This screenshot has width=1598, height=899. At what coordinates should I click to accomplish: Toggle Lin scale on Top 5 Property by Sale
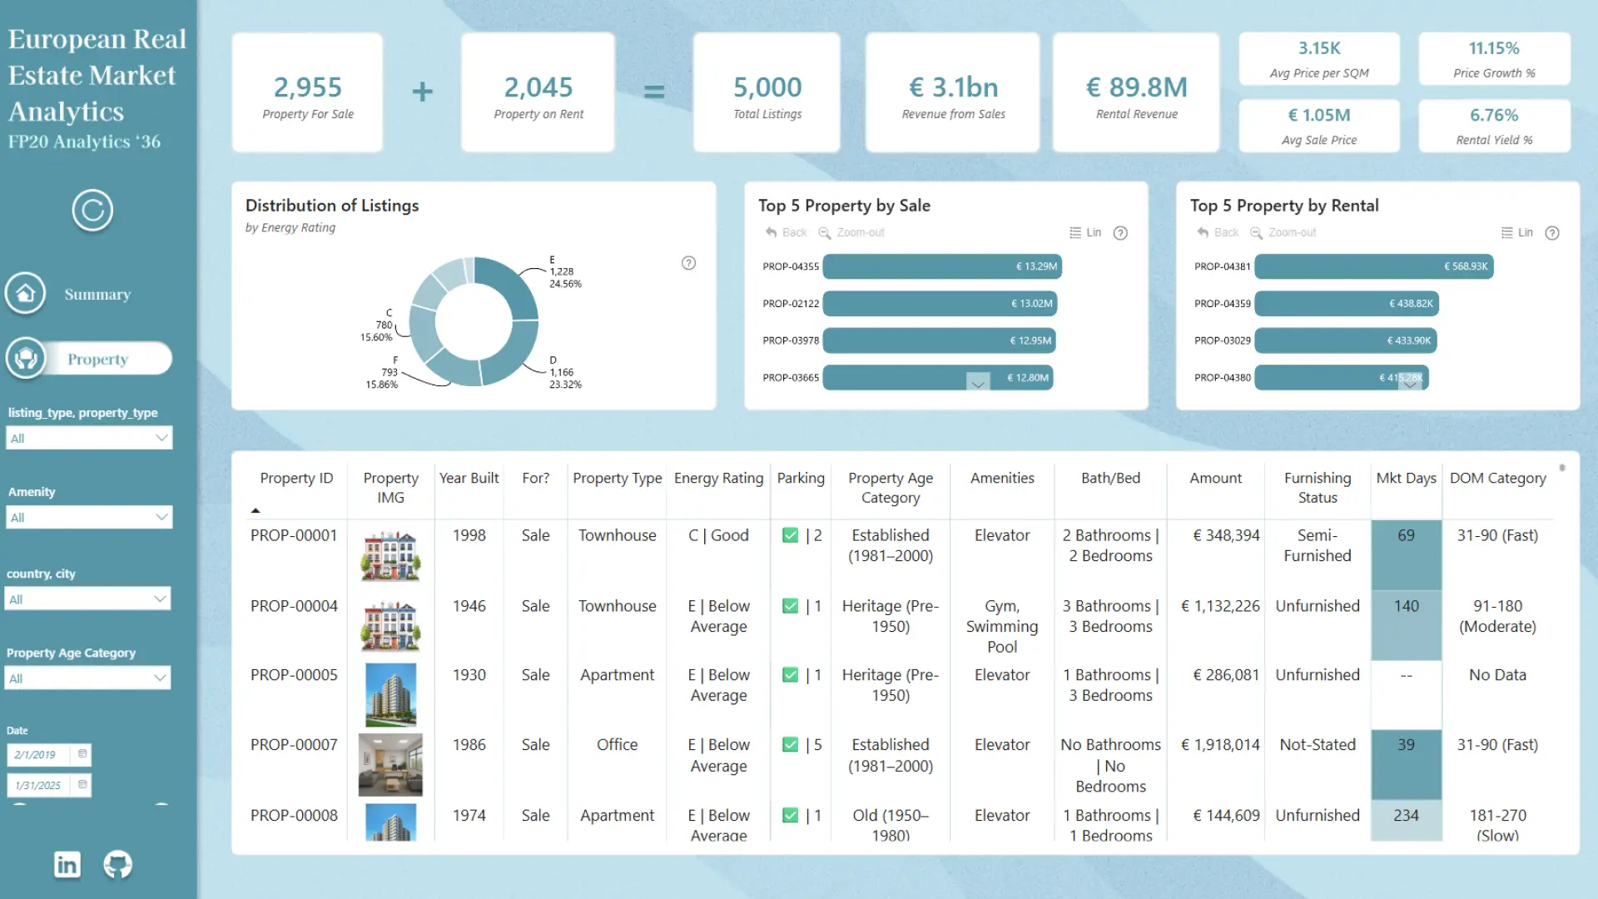[x=1085, y=233]
